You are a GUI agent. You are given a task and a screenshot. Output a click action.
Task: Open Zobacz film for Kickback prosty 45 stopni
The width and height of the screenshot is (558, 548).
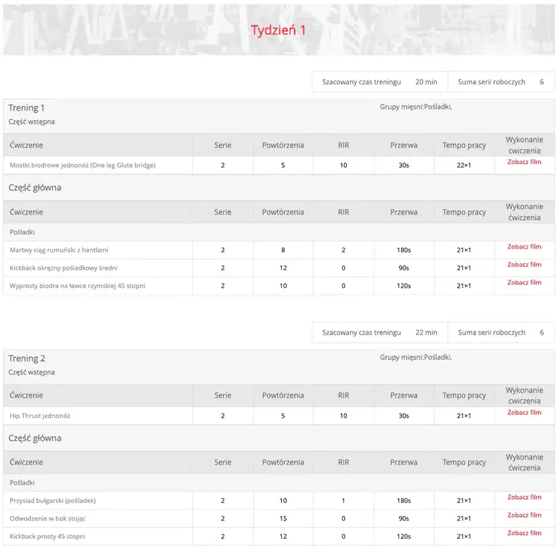524,533
